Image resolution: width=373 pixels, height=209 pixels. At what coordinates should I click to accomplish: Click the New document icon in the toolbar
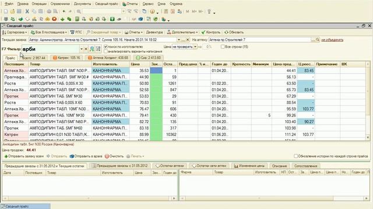click(6, 12)
